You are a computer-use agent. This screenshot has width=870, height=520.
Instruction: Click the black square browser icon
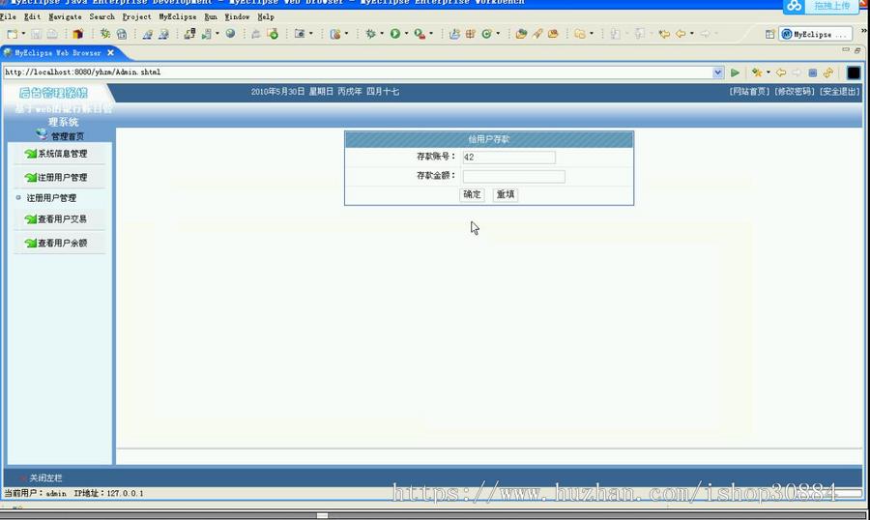point(854,72)
